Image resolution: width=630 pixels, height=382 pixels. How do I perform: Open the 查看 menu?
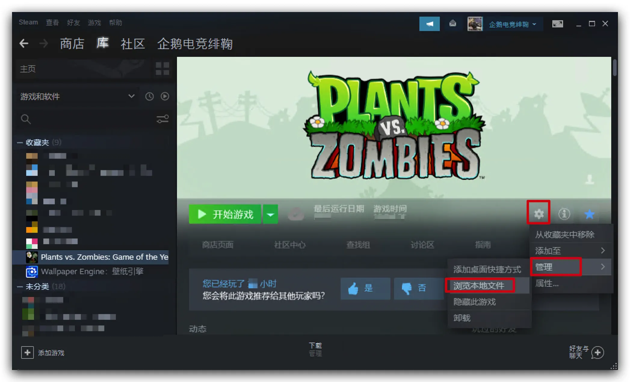click(x=52, y=23)
